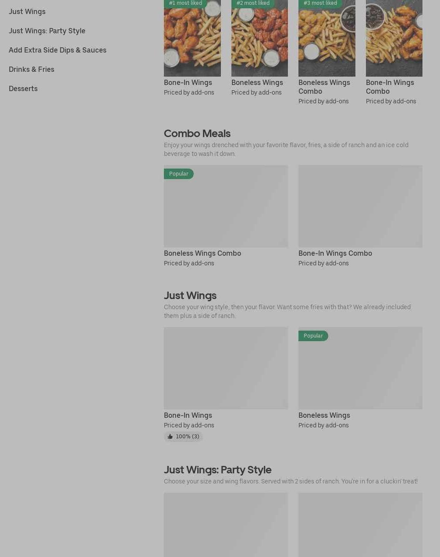This screenshot has height=557, width=440.
Task: Open Just Wings in sidebar menu
Action: [27, 11]
